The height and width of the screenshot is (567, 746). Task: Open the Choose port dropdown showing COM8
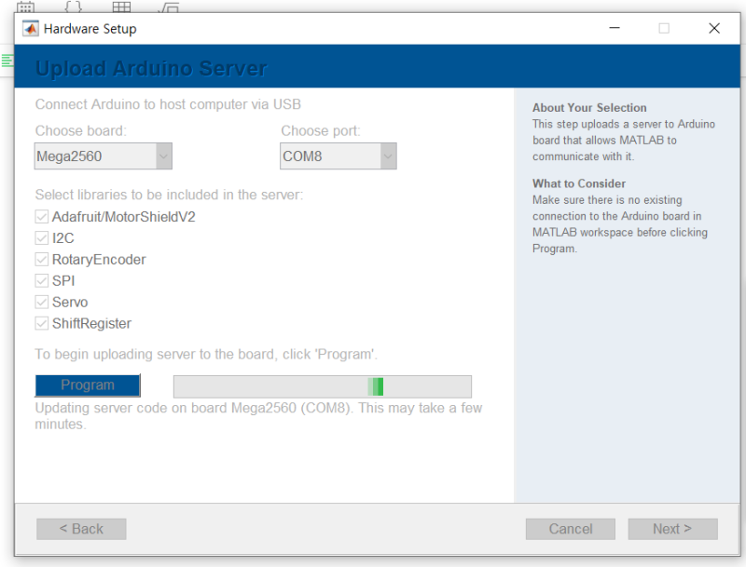338,156
